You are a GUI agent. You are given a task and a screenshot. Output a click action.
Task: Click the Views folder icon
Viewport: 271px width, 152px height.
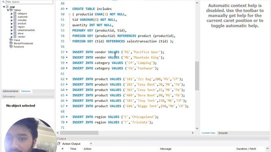pyautogui.click(x=11, y=40)
